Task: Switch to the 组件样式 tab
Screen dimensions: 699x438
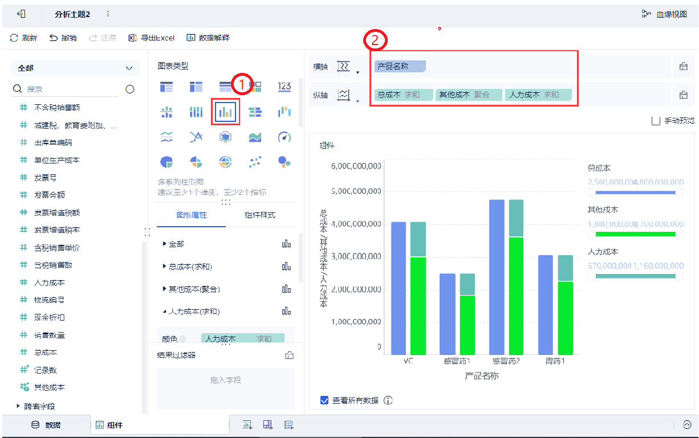Action: 259,215
